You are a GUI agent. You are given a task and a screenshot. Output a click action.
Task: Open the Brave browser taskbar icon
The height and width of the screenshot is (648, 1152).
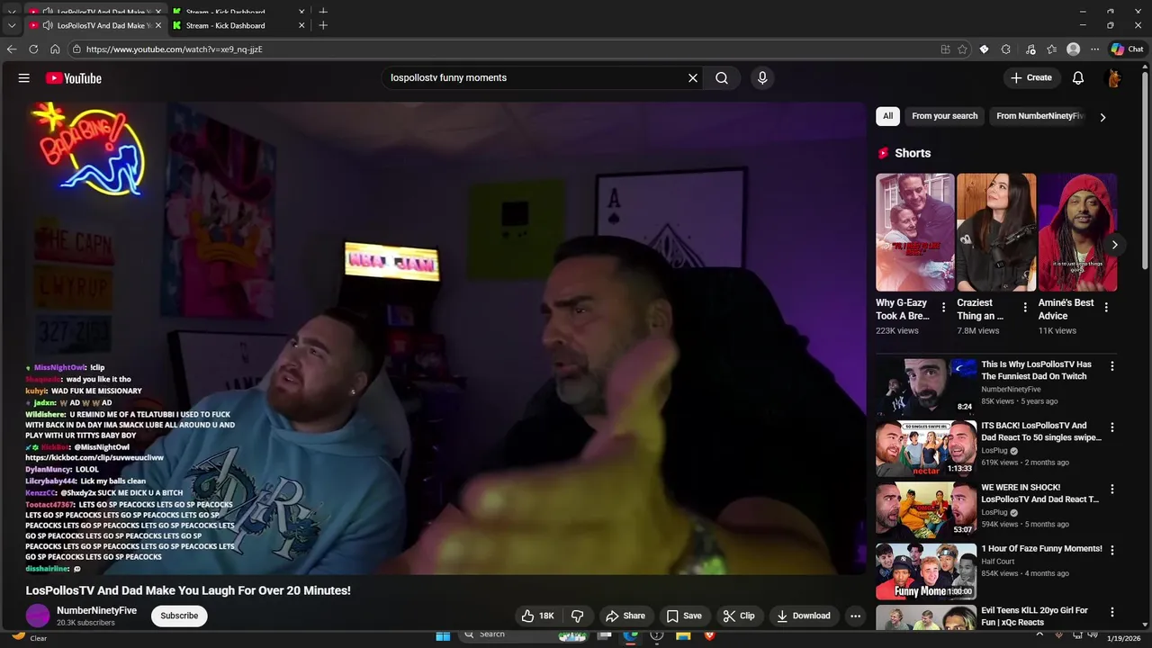click(x=709, y=635)
